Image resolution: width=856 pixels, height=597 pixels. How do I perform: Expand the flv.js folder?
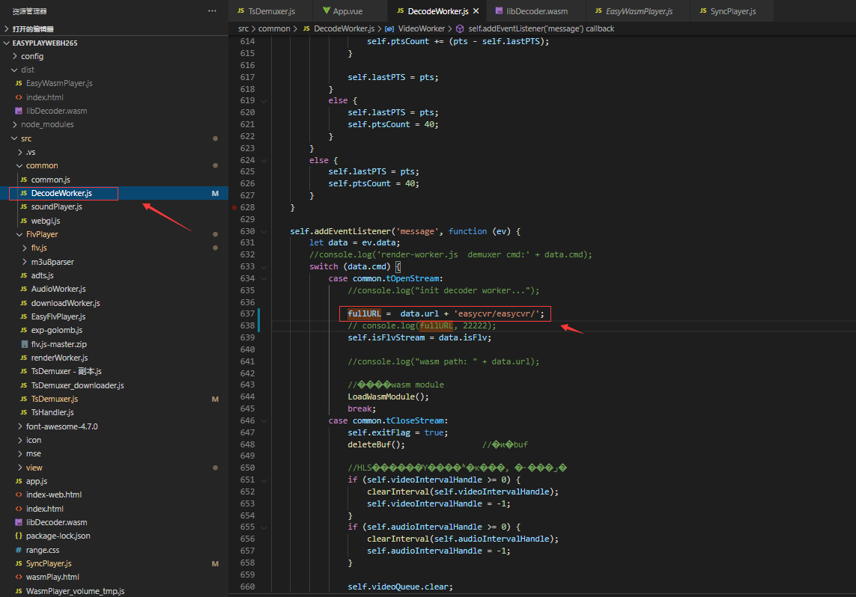click(114, 248)
